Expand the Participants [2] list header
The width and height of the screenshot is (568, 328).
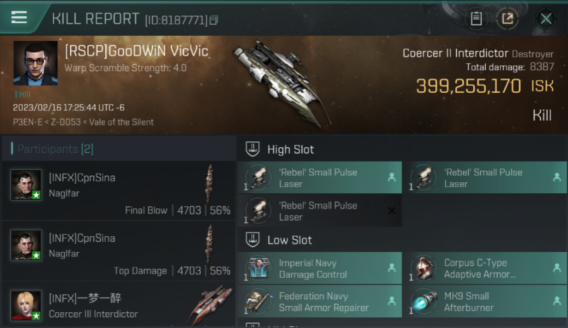pyautogui.click(x=119, y=149)
